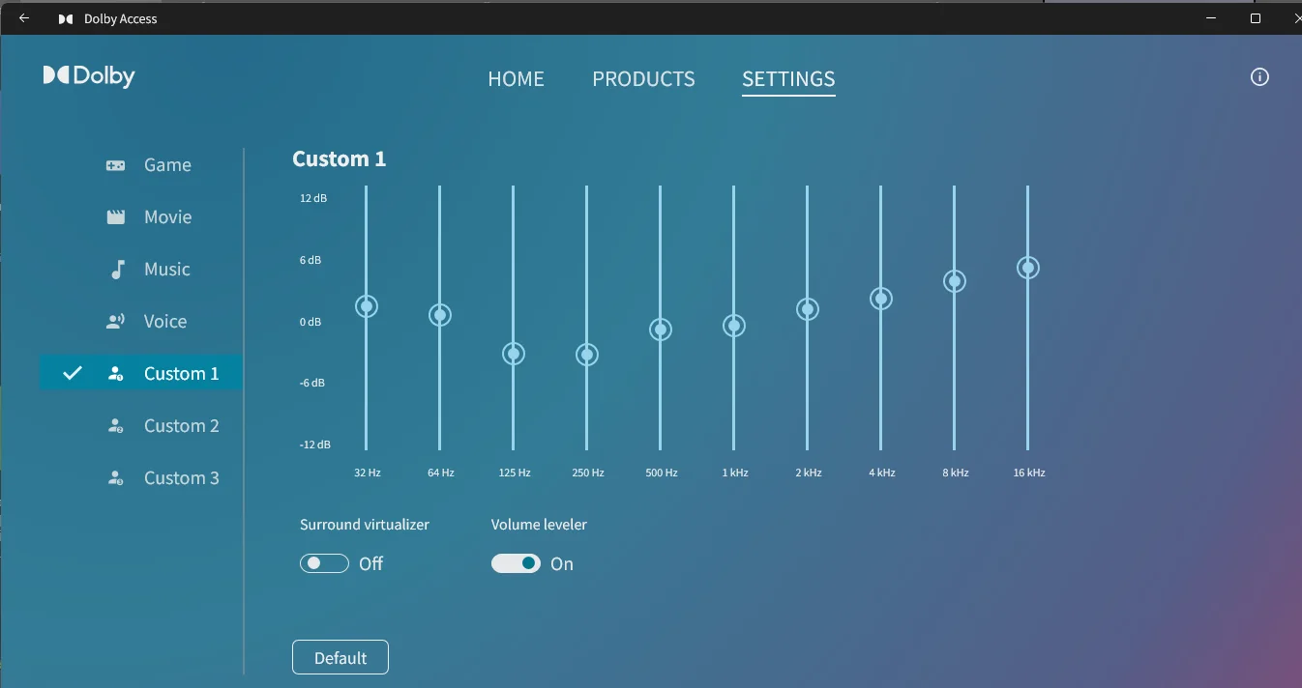
Task: Select the Game controller icon
Action: pyautogui.click(x=115, y=165)
